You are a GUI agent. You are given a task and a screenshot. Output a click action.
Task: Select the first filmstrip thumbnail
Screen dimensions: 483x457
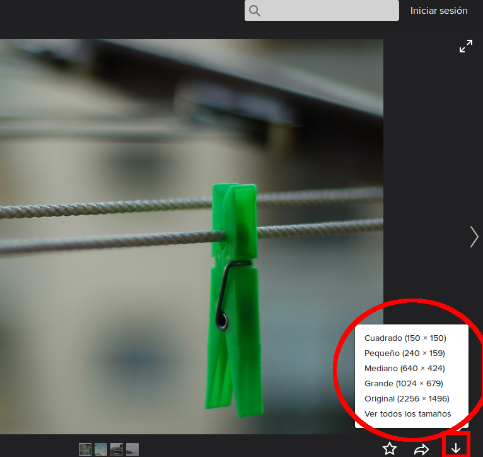[x=85, y=449]
